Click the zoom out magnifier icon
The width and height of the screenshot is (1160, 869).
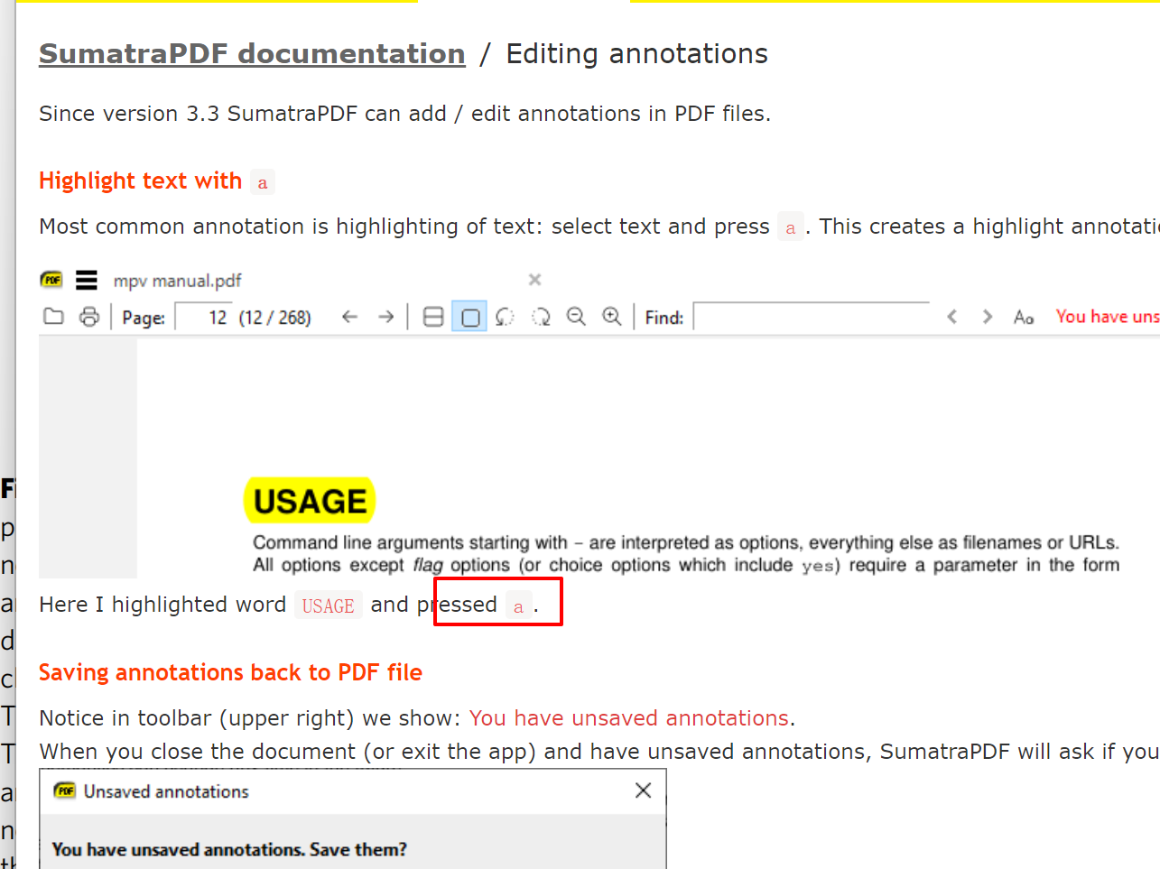coord(576,317)
